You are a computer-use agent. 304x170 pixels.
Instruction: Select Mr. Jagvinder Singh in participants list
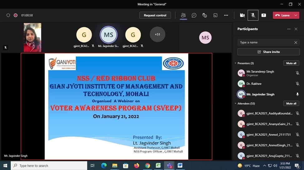point(268,94)
